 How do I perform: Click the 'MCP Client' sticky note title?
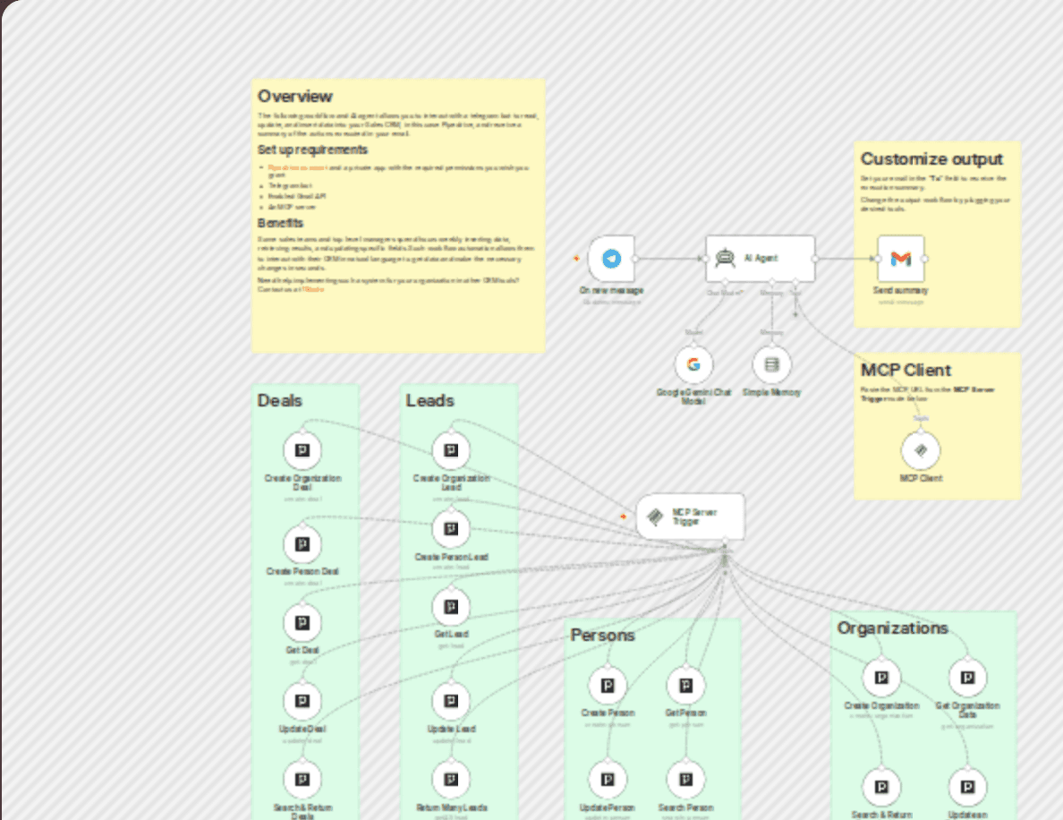pyautogui.click(x=906, y=371)
